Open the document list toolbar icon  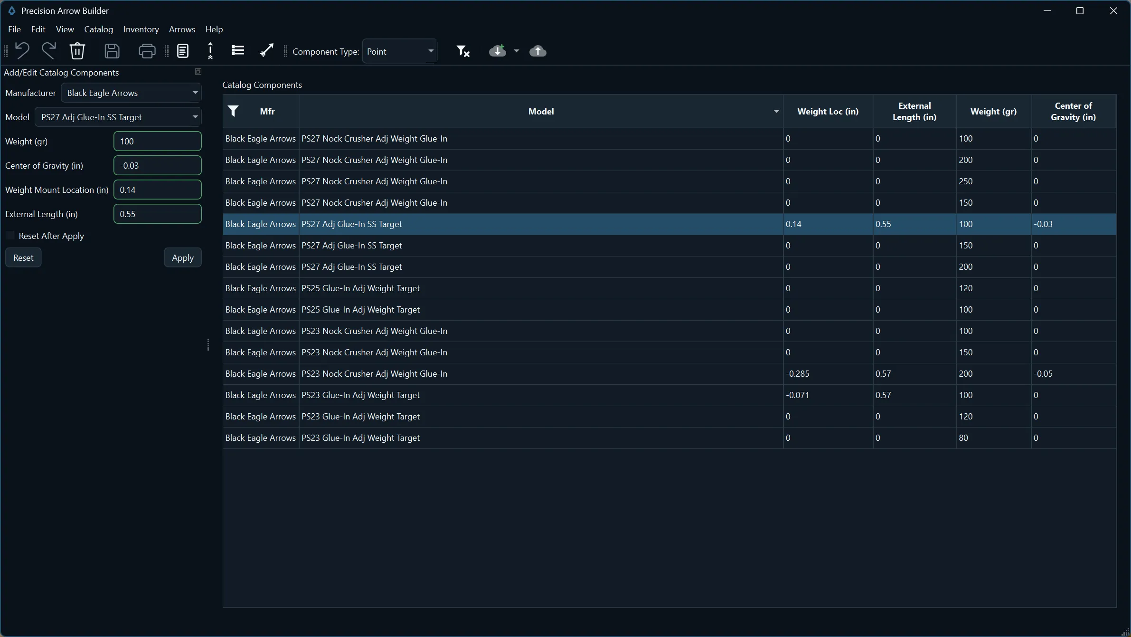183,51
